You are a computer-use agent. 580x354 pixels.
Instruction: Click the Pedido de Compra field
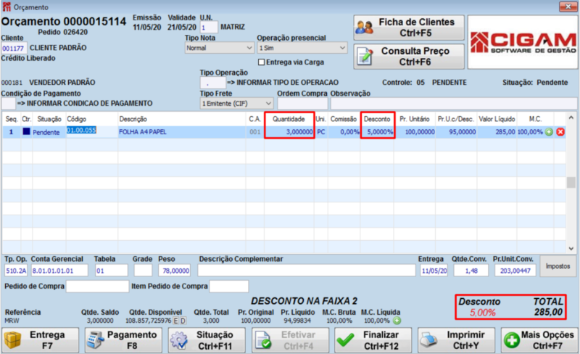[x=97, y=287]
